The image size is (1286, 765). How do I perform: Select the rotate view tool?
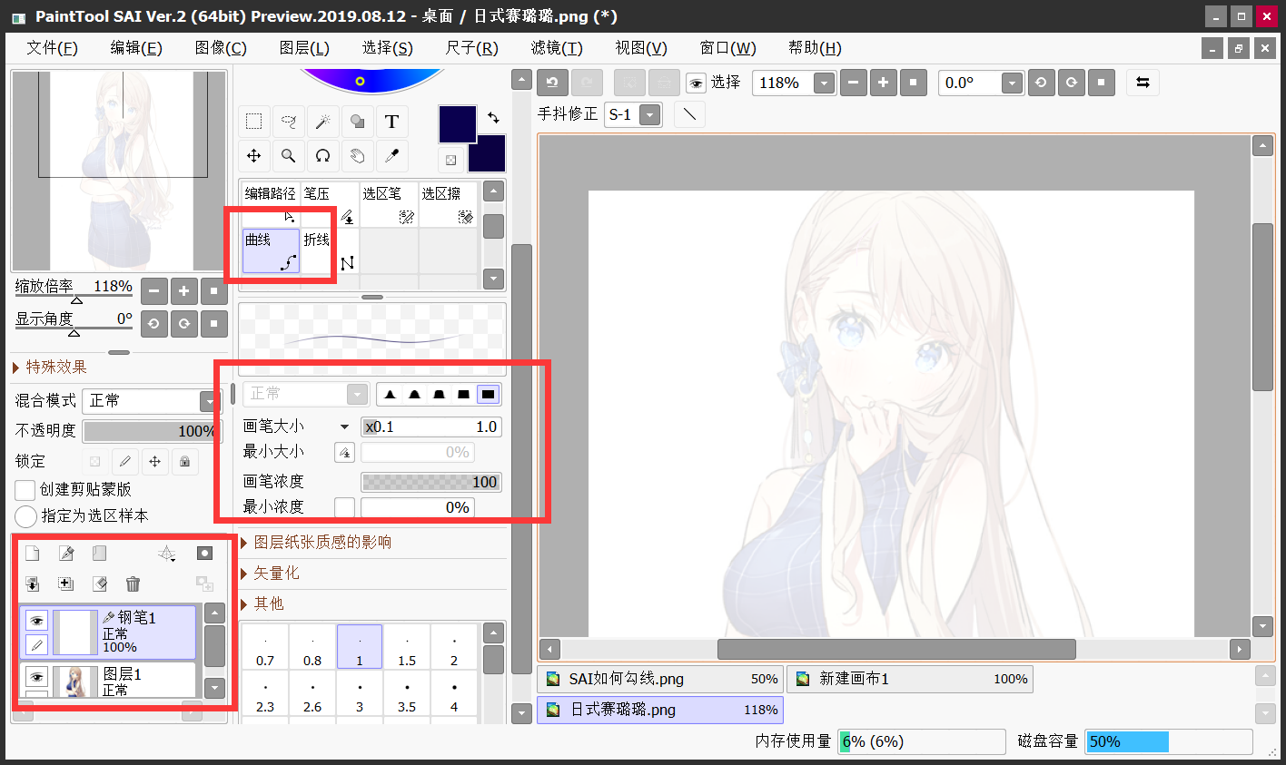[322, 156]
